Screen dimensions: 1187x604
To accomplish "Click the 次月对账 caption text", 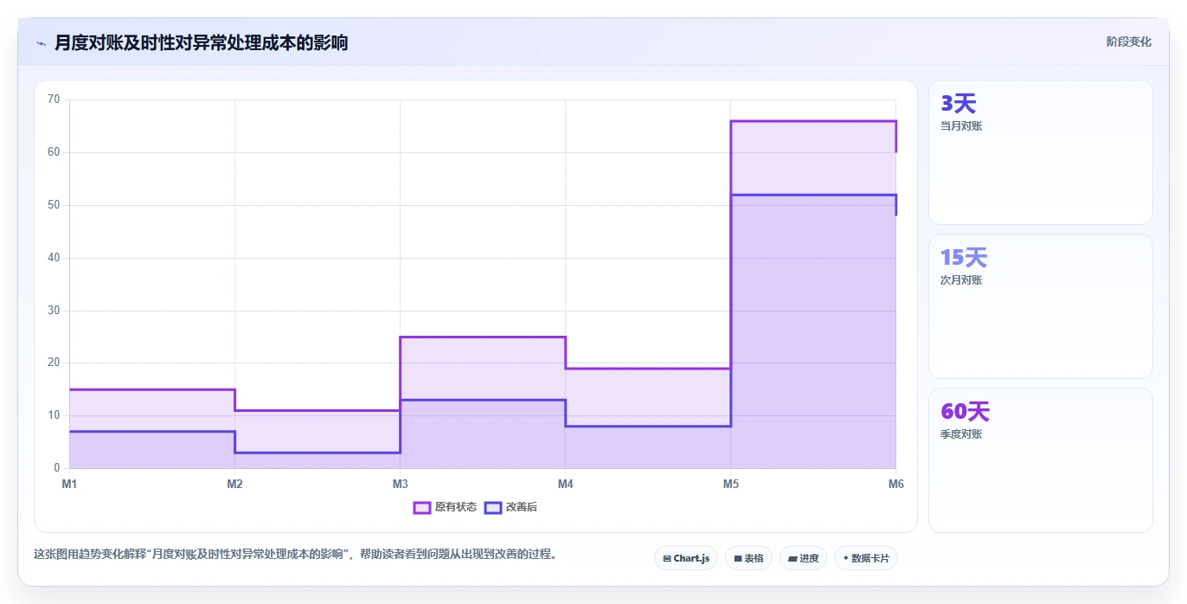I will tap(961, 280).
